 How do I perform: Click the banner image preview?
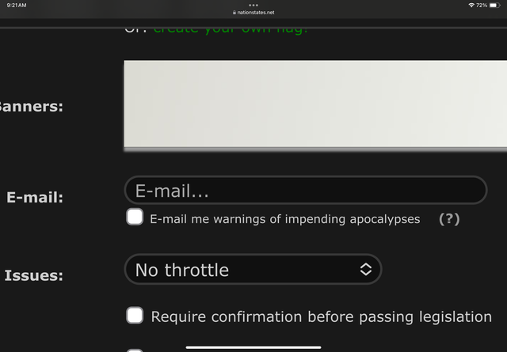pyautogui.click(x=315, y=104)
